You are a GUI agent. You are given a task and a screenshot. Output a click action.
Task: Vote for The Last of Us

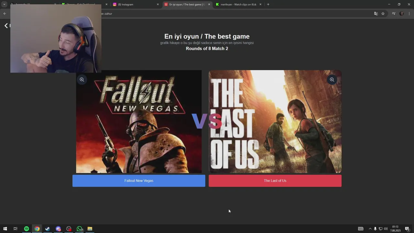275,181
